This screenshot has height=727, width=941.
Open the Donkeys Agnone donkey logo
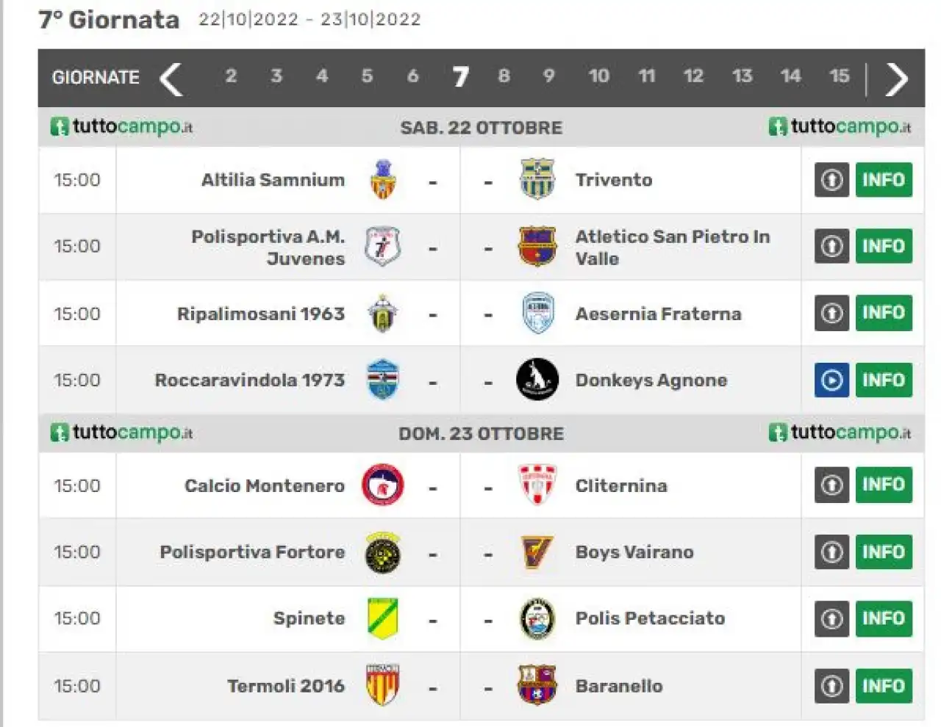[x=537, y=380]
